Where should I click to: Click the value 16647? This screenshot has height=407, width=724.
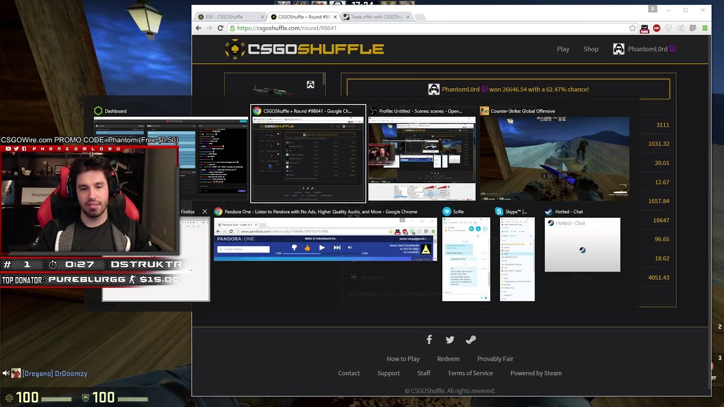[661, 220]
